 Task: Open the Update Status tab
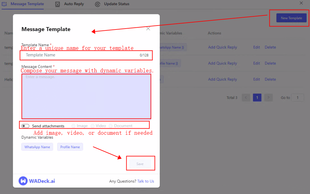click(117, 4)
